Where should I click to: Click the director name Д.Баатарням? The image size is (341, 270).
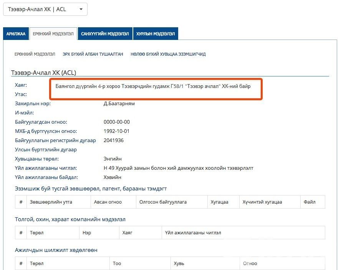click(x=119, y=104)
